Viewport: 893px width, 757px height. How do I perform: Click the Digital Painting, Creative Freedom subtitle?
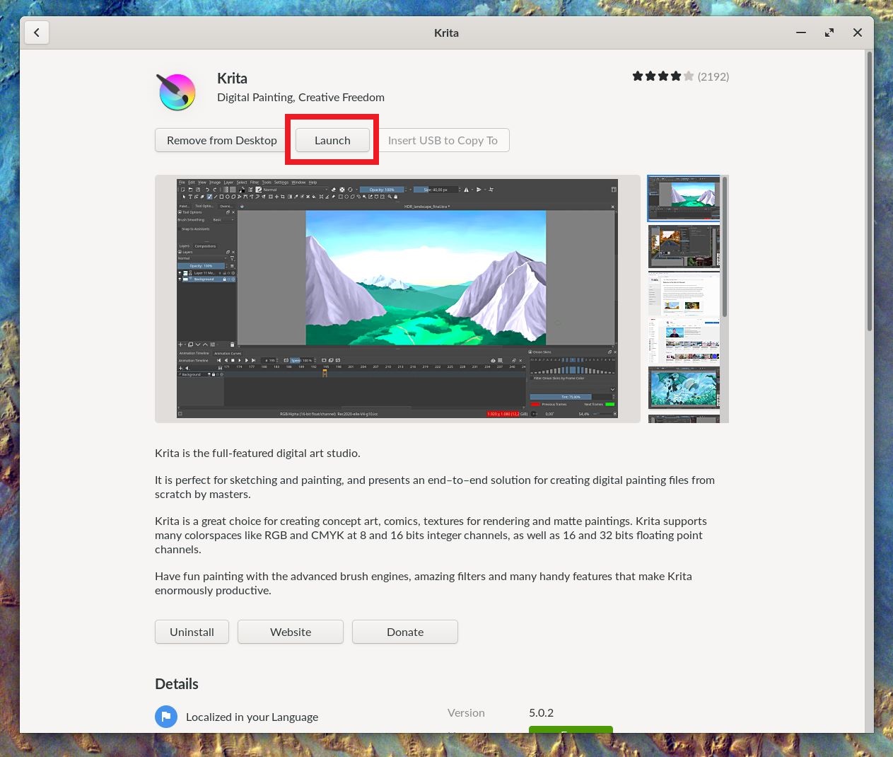click(x=300, y=97)
